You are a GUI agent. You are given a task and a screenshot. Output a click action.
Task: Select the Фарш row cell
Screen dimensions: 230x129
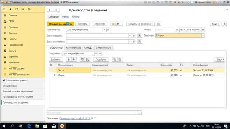click(x=74, y=75)
